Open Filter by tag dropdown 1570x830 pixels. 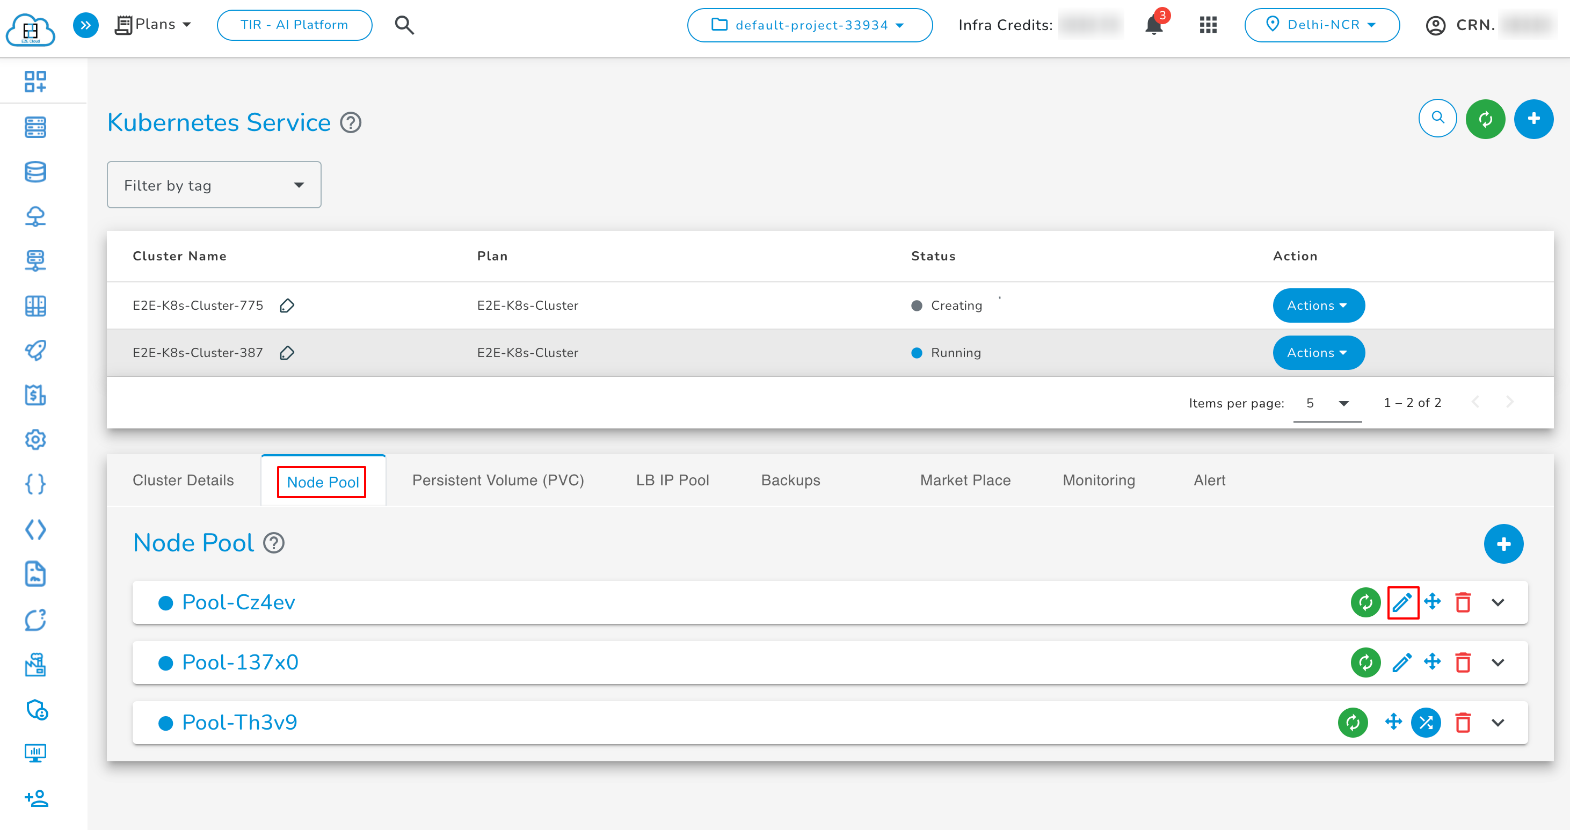tap(214, 185)
